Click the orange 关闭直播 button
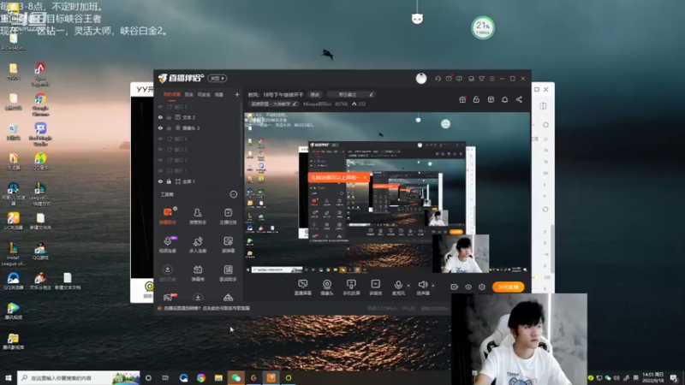The height and width of the screenshot is (385, 685). click(508, 287)
